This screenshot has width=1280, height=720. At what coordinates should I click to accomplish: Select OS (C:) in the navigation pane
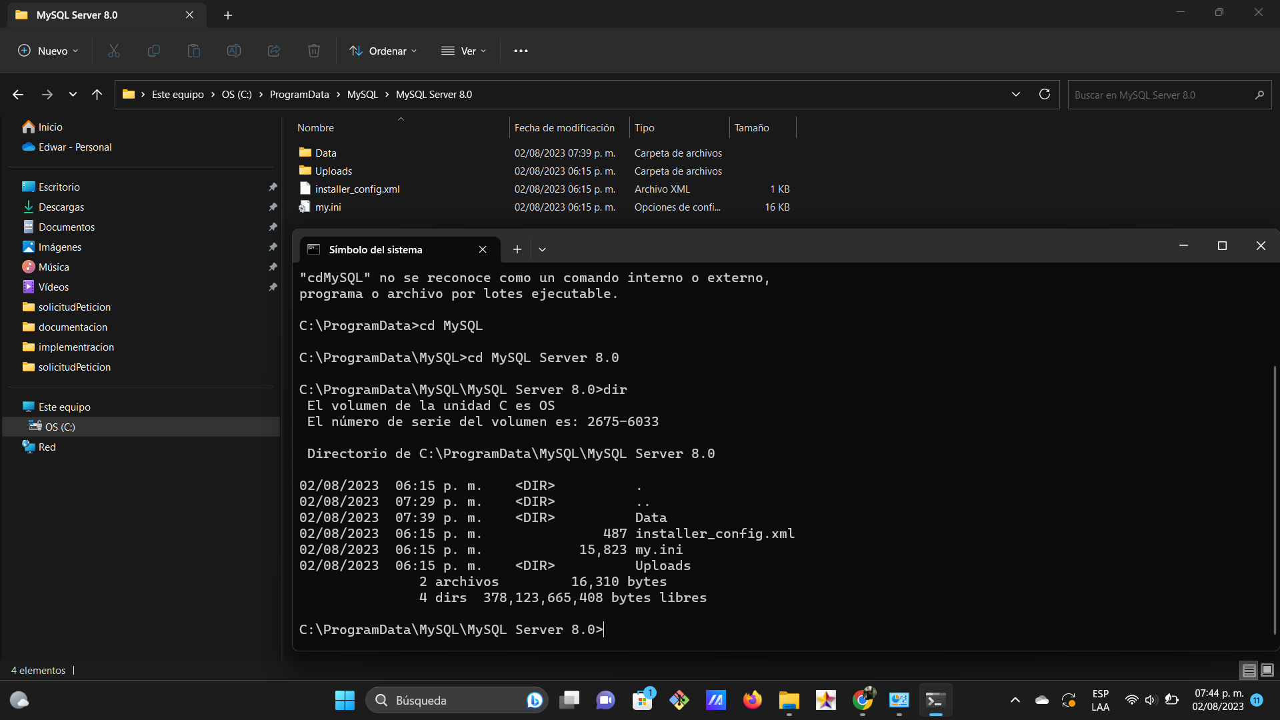(141, 427)
